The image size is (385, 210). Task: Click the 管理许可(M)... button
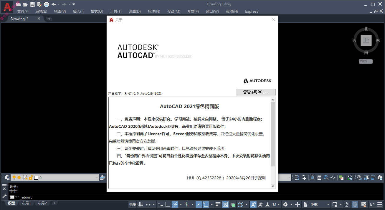pyautogui.click(x=256, y=92)
